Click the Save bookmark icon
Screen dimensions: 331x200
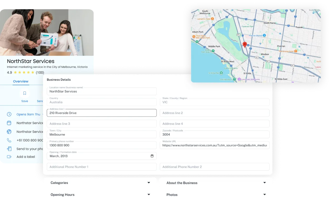point(25,93)
